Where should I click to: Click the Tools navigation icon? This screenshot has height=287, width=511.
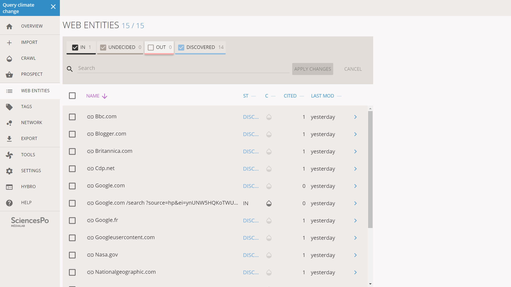[10, 155]
